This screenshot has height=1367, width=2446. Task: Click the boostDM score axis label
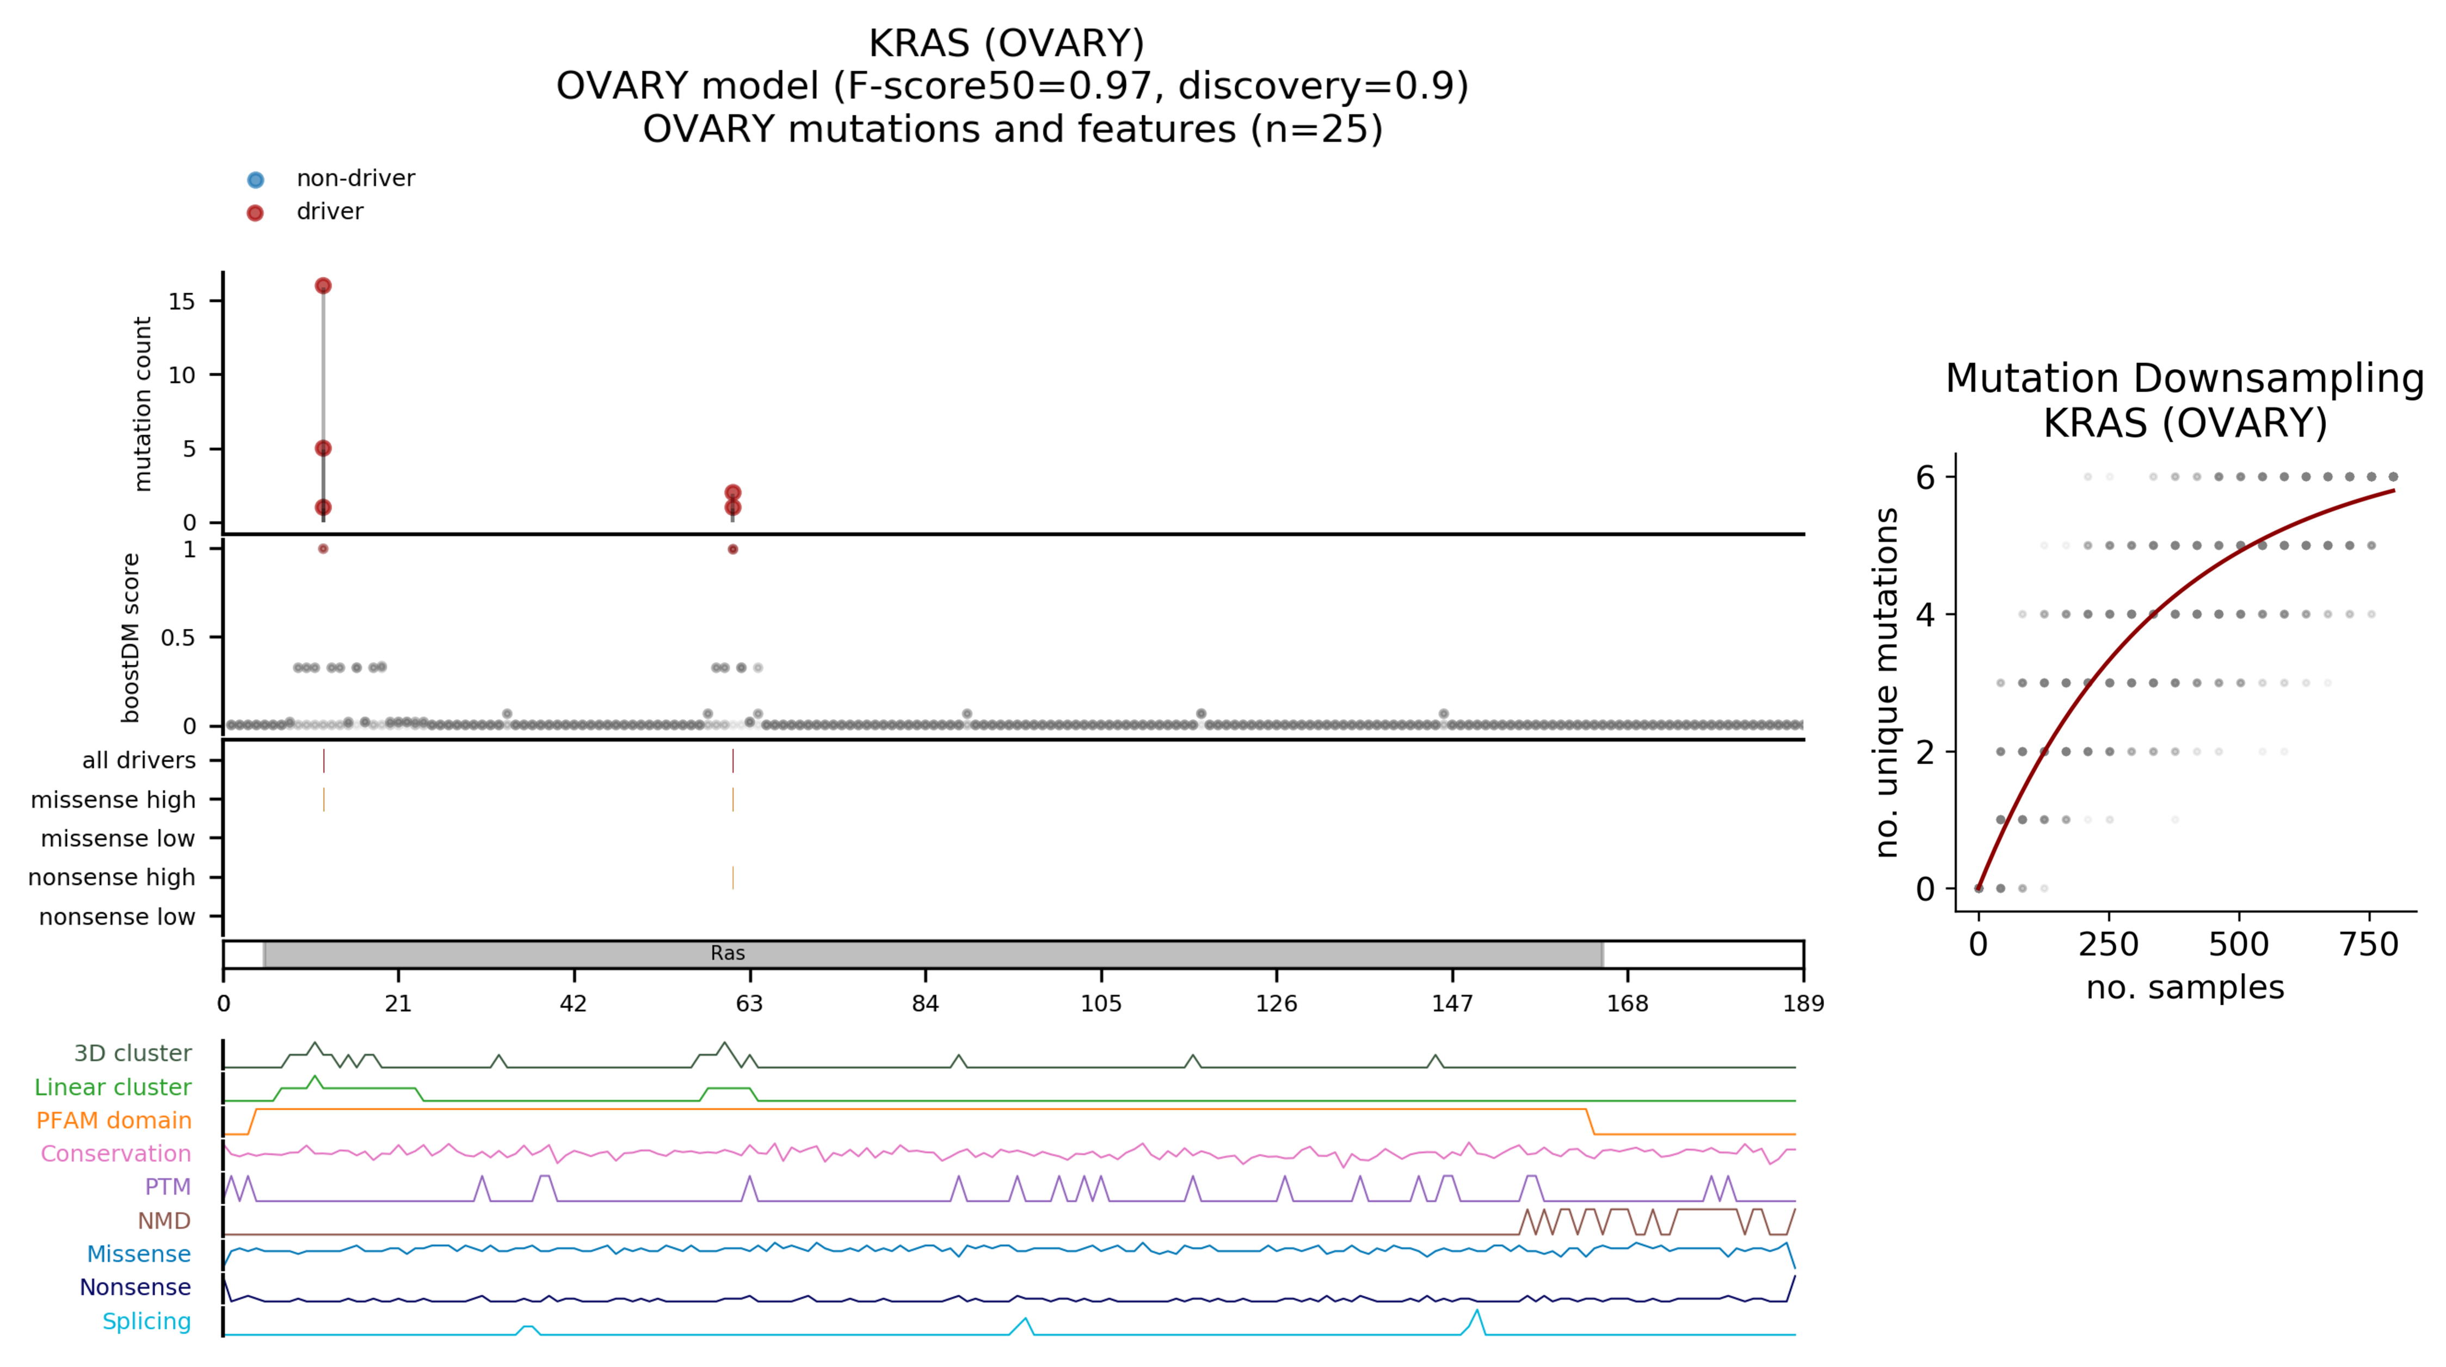(131, 638)
